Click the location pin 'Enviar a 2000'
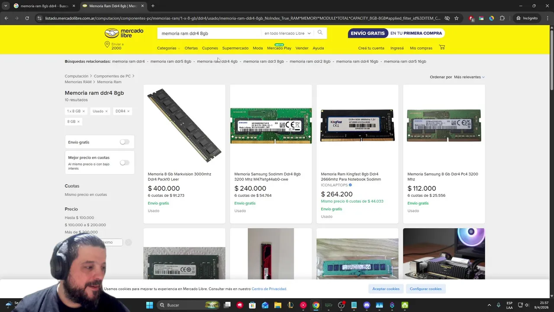This screenshot has height=312, width=554. click(x=115, y=46)
